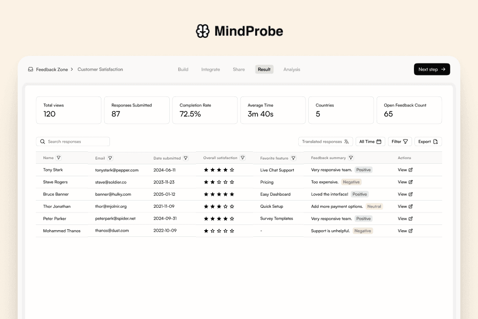Export the responses with Export button
The image size is (478, 319).
pos(428,141)
